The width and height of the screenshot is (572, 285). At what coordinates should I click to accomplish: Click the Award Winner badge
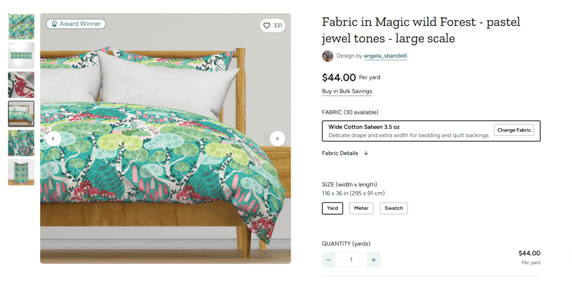click(76, 24)
